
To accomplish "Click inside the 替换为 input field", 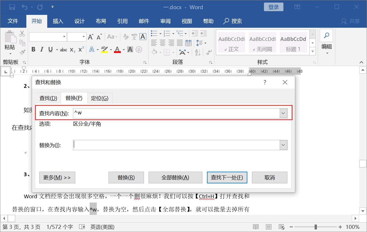I will coord(172,145).
